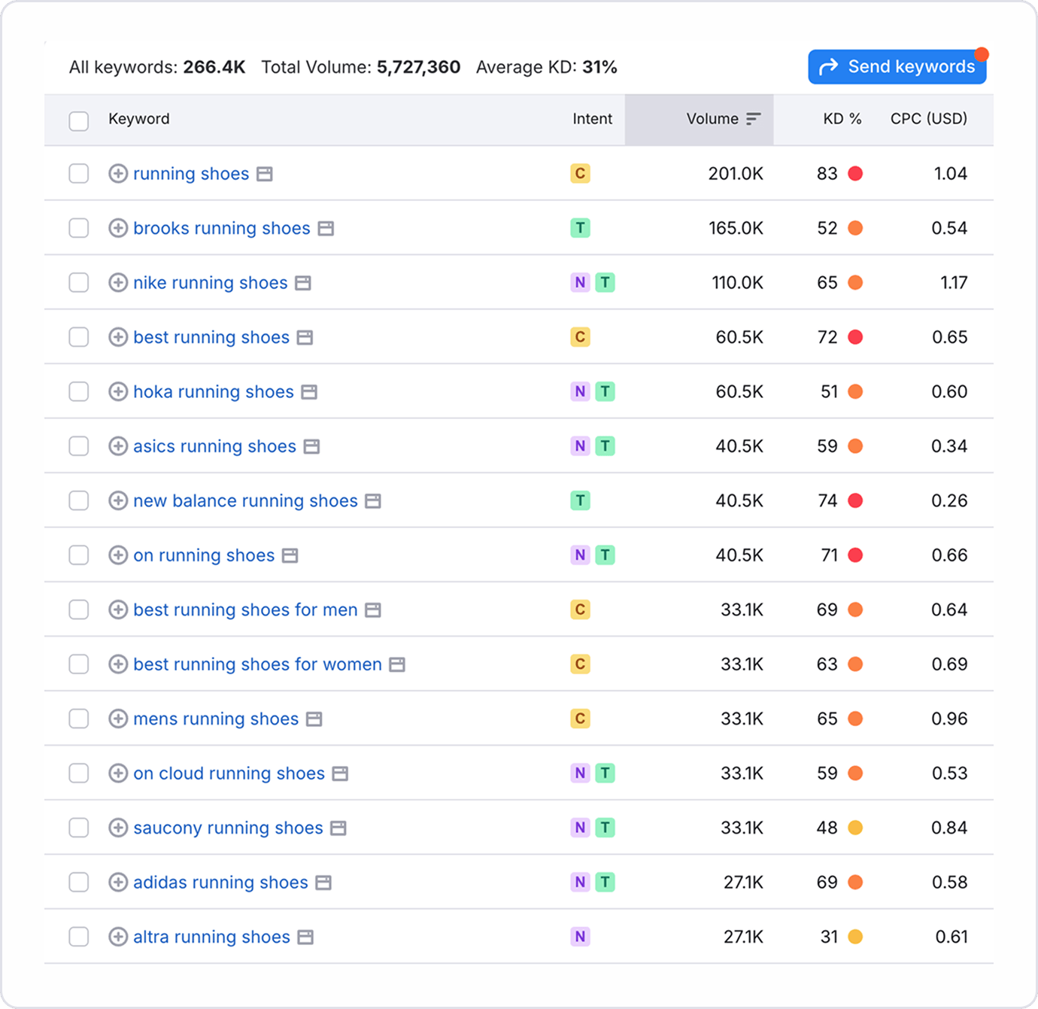Check the checkbox for "hoka running shoes"
This screenshot has width=1038, height=1009.
[x=78, y=391]
